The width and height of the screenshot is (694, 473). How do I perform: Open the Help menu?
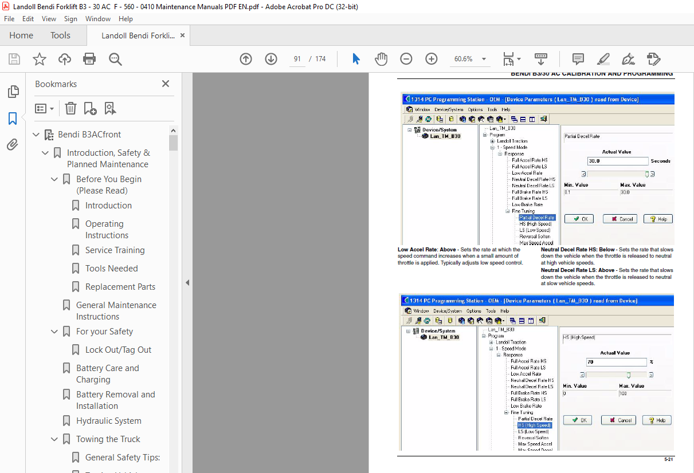tap(126, 19)
